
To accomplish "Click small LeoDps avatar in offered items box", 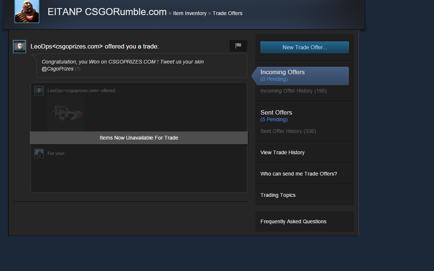I will pyautogui.click(x=39, y=91).
